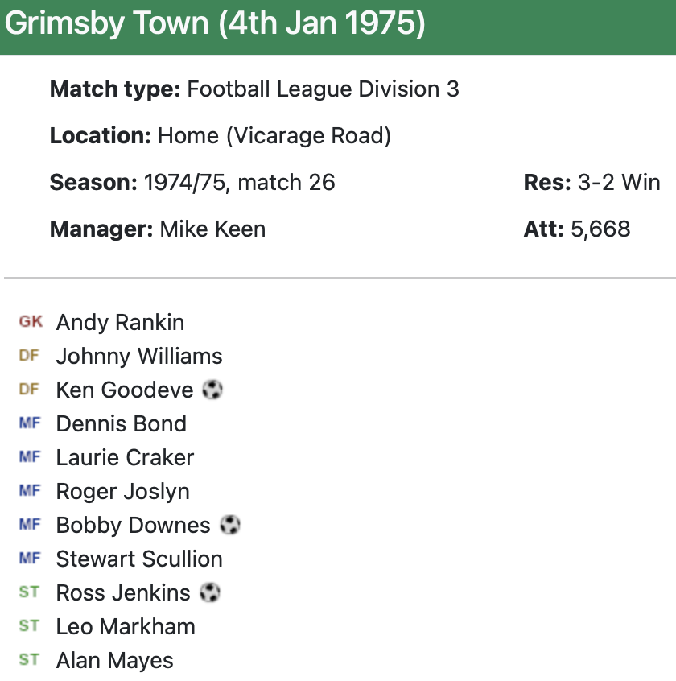Click Football League Division 3 match type

coord(323,89)
